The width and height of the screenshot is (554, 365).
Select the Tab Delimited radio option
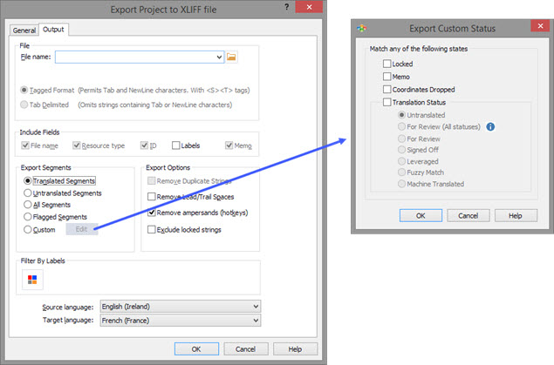click(24, 105)
